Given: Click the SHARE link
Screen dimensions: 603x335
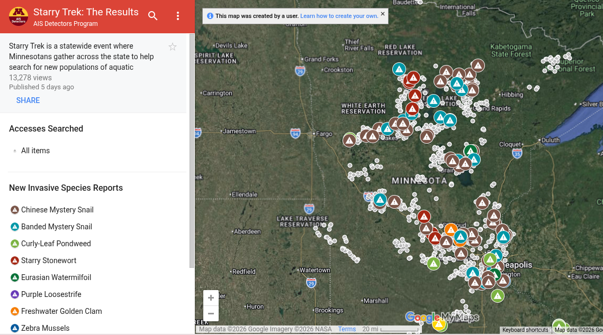Looking at the screenshot, I should 28,100.
